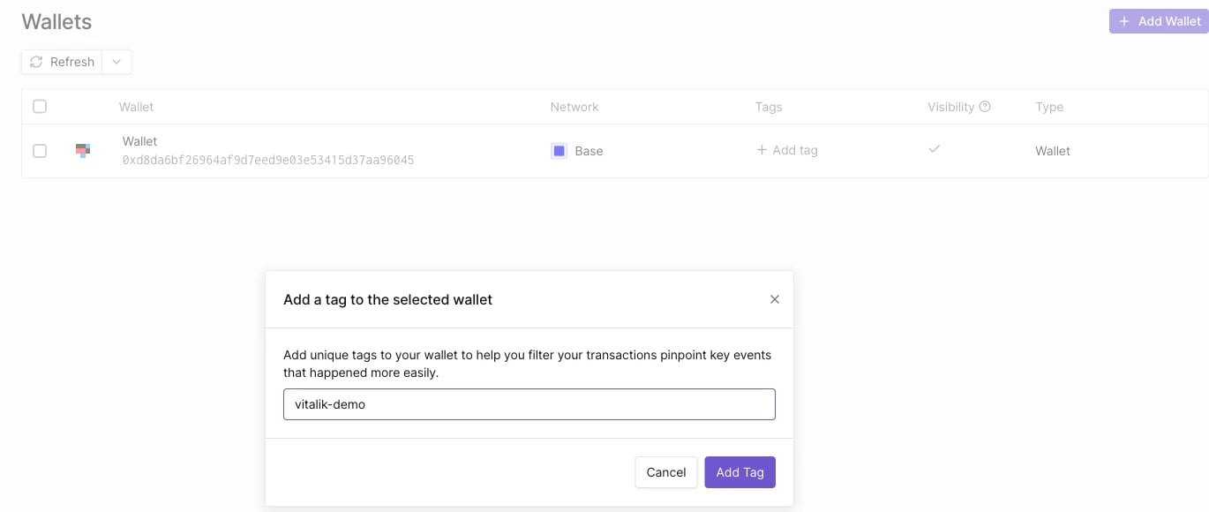Click the Tags column header
1209x512 pixels.
coord(769,107)
